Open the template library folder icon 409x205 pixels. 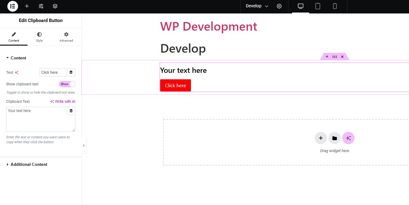pos(334,138)
